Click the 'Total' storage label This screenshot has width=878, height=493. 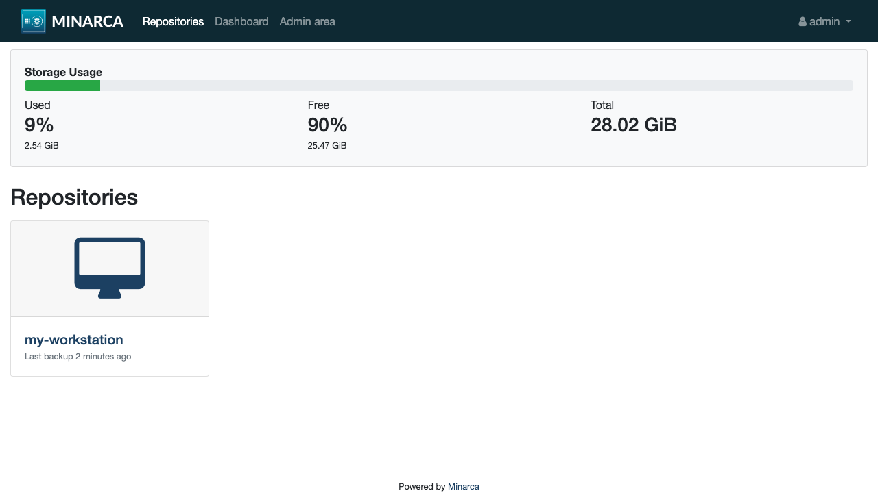point(602,105)
